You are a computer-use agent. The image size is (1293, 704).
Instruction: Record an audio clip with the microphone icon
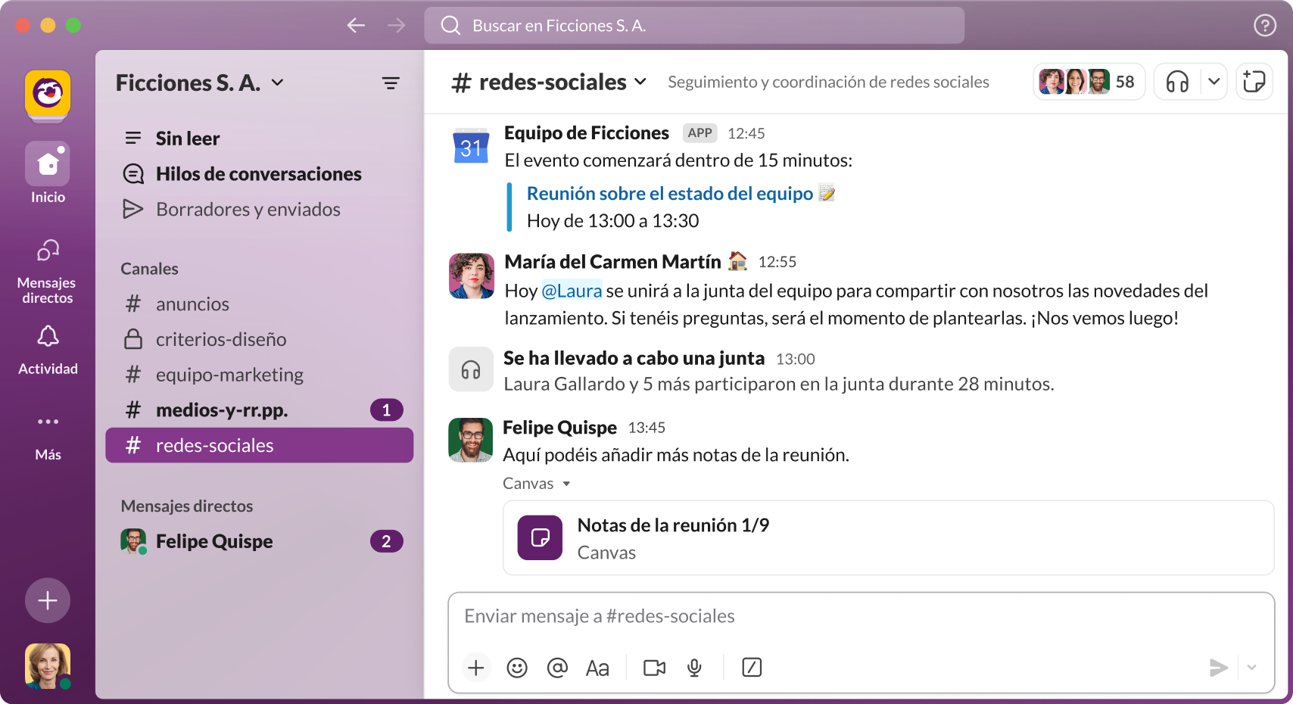point(694,668)
